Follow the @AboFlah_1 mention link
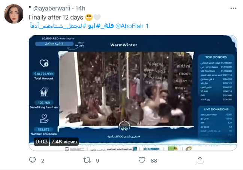Image resolution: width=243 pixels, height=170 pixels. coord(132,26)
